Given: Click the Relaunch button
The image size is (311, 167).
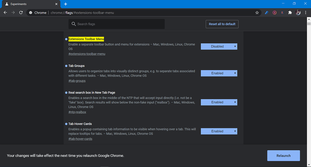Looking at the screenshot, I should click(283, 156).
